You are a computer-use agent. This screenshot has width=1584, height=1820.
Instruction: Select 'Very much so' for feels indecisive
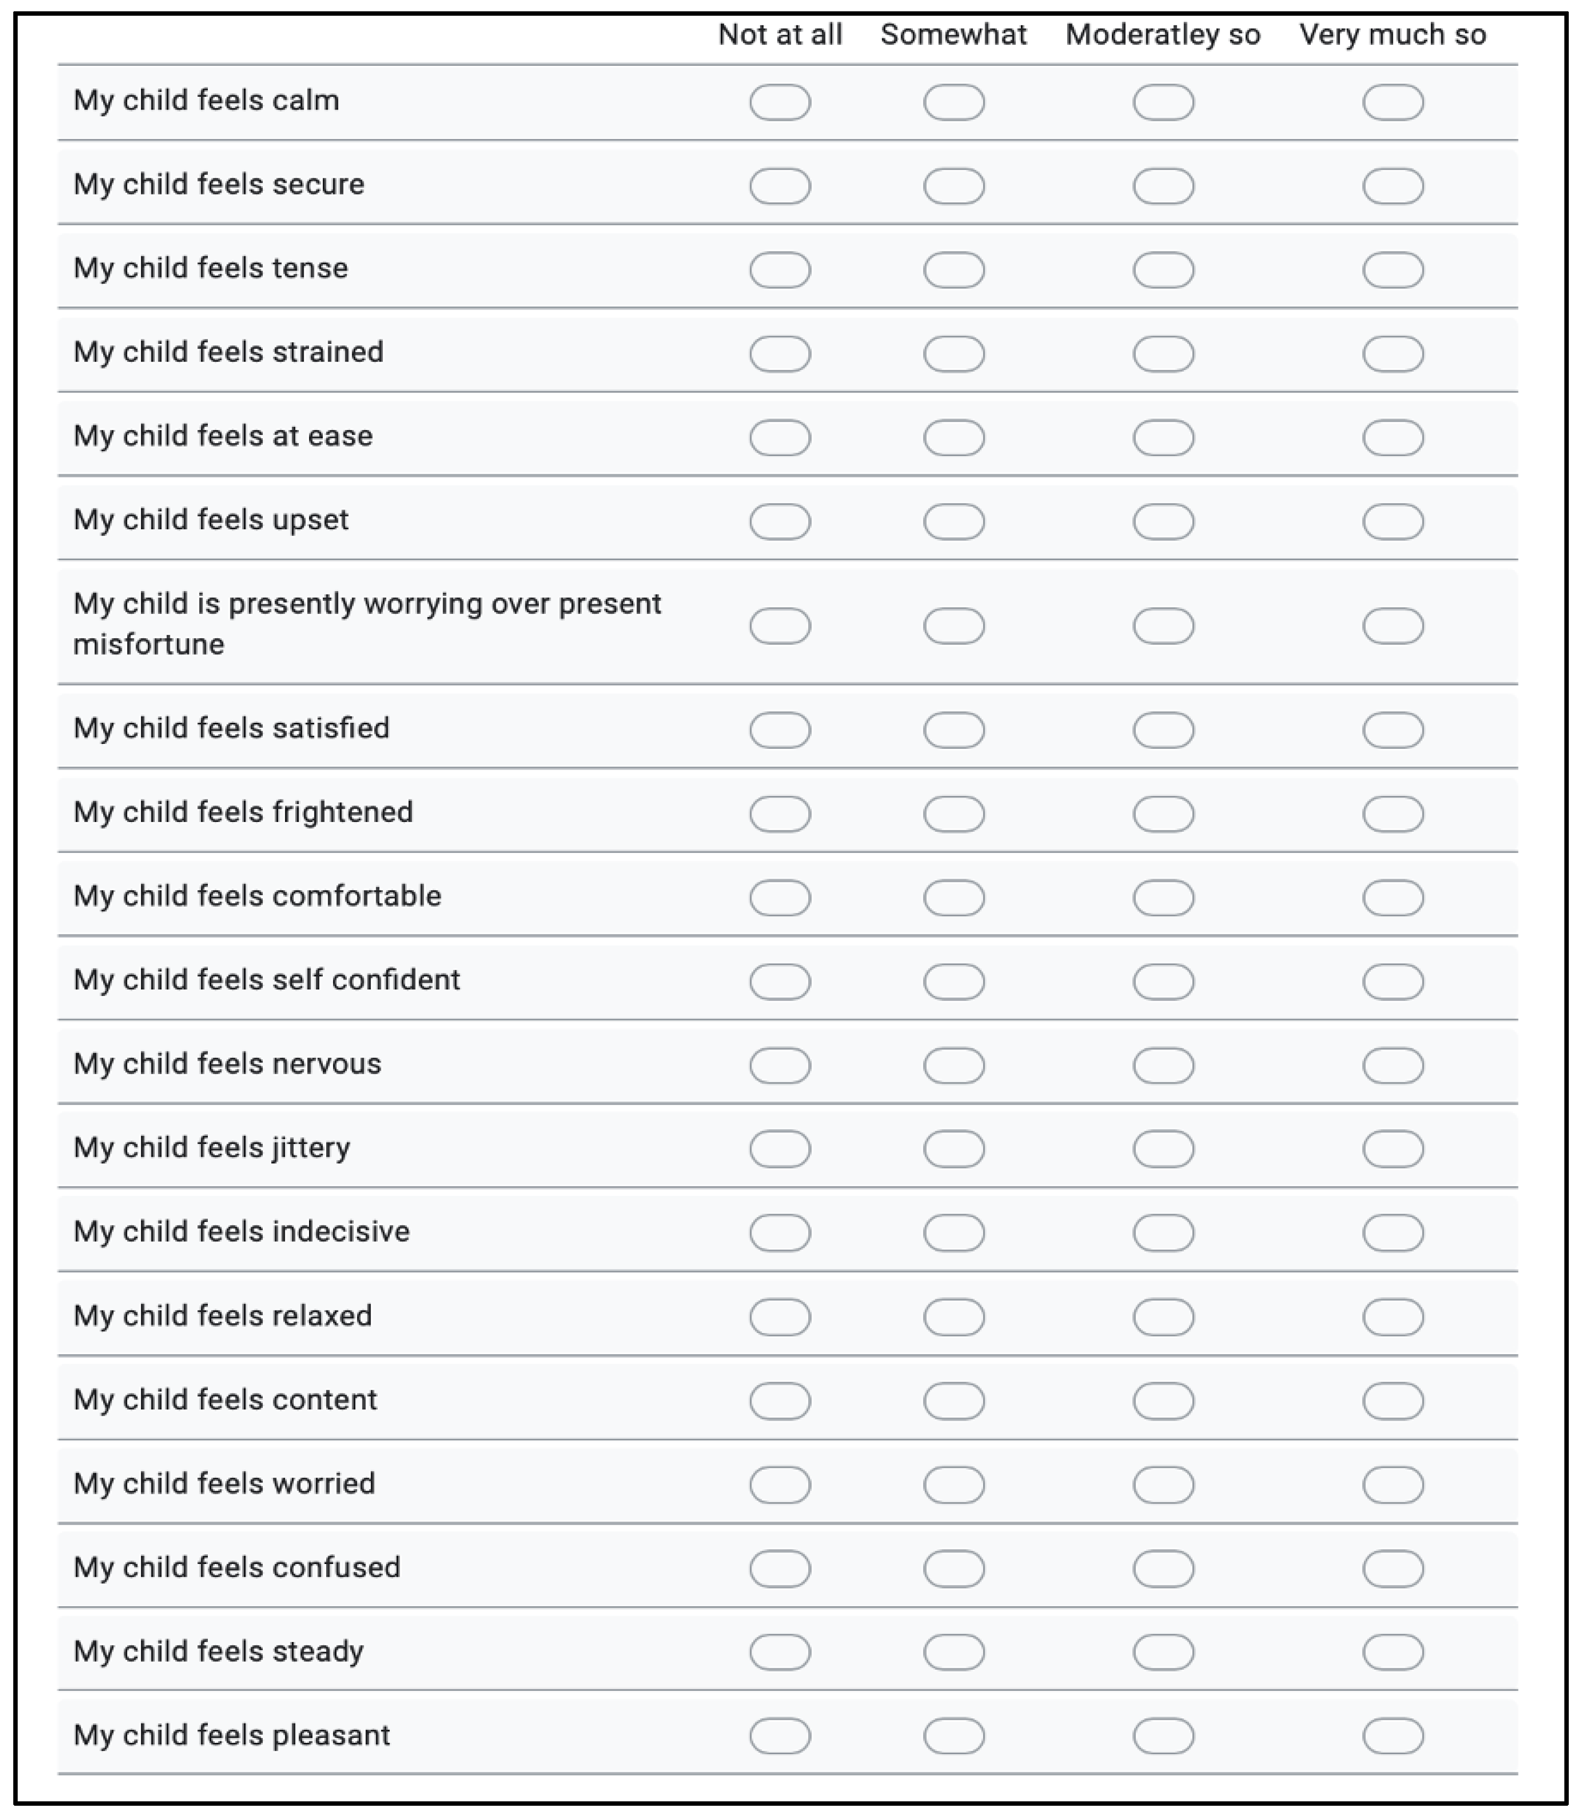tap(1392, 1233)
